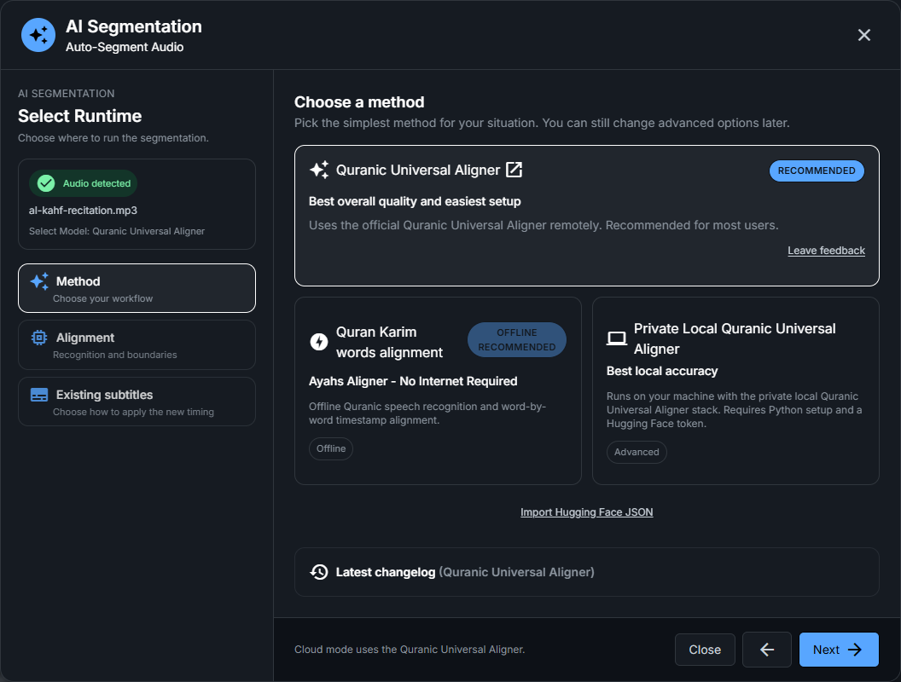
Task: Click the history clock icon on changelog
Action: tap(319, 572)
